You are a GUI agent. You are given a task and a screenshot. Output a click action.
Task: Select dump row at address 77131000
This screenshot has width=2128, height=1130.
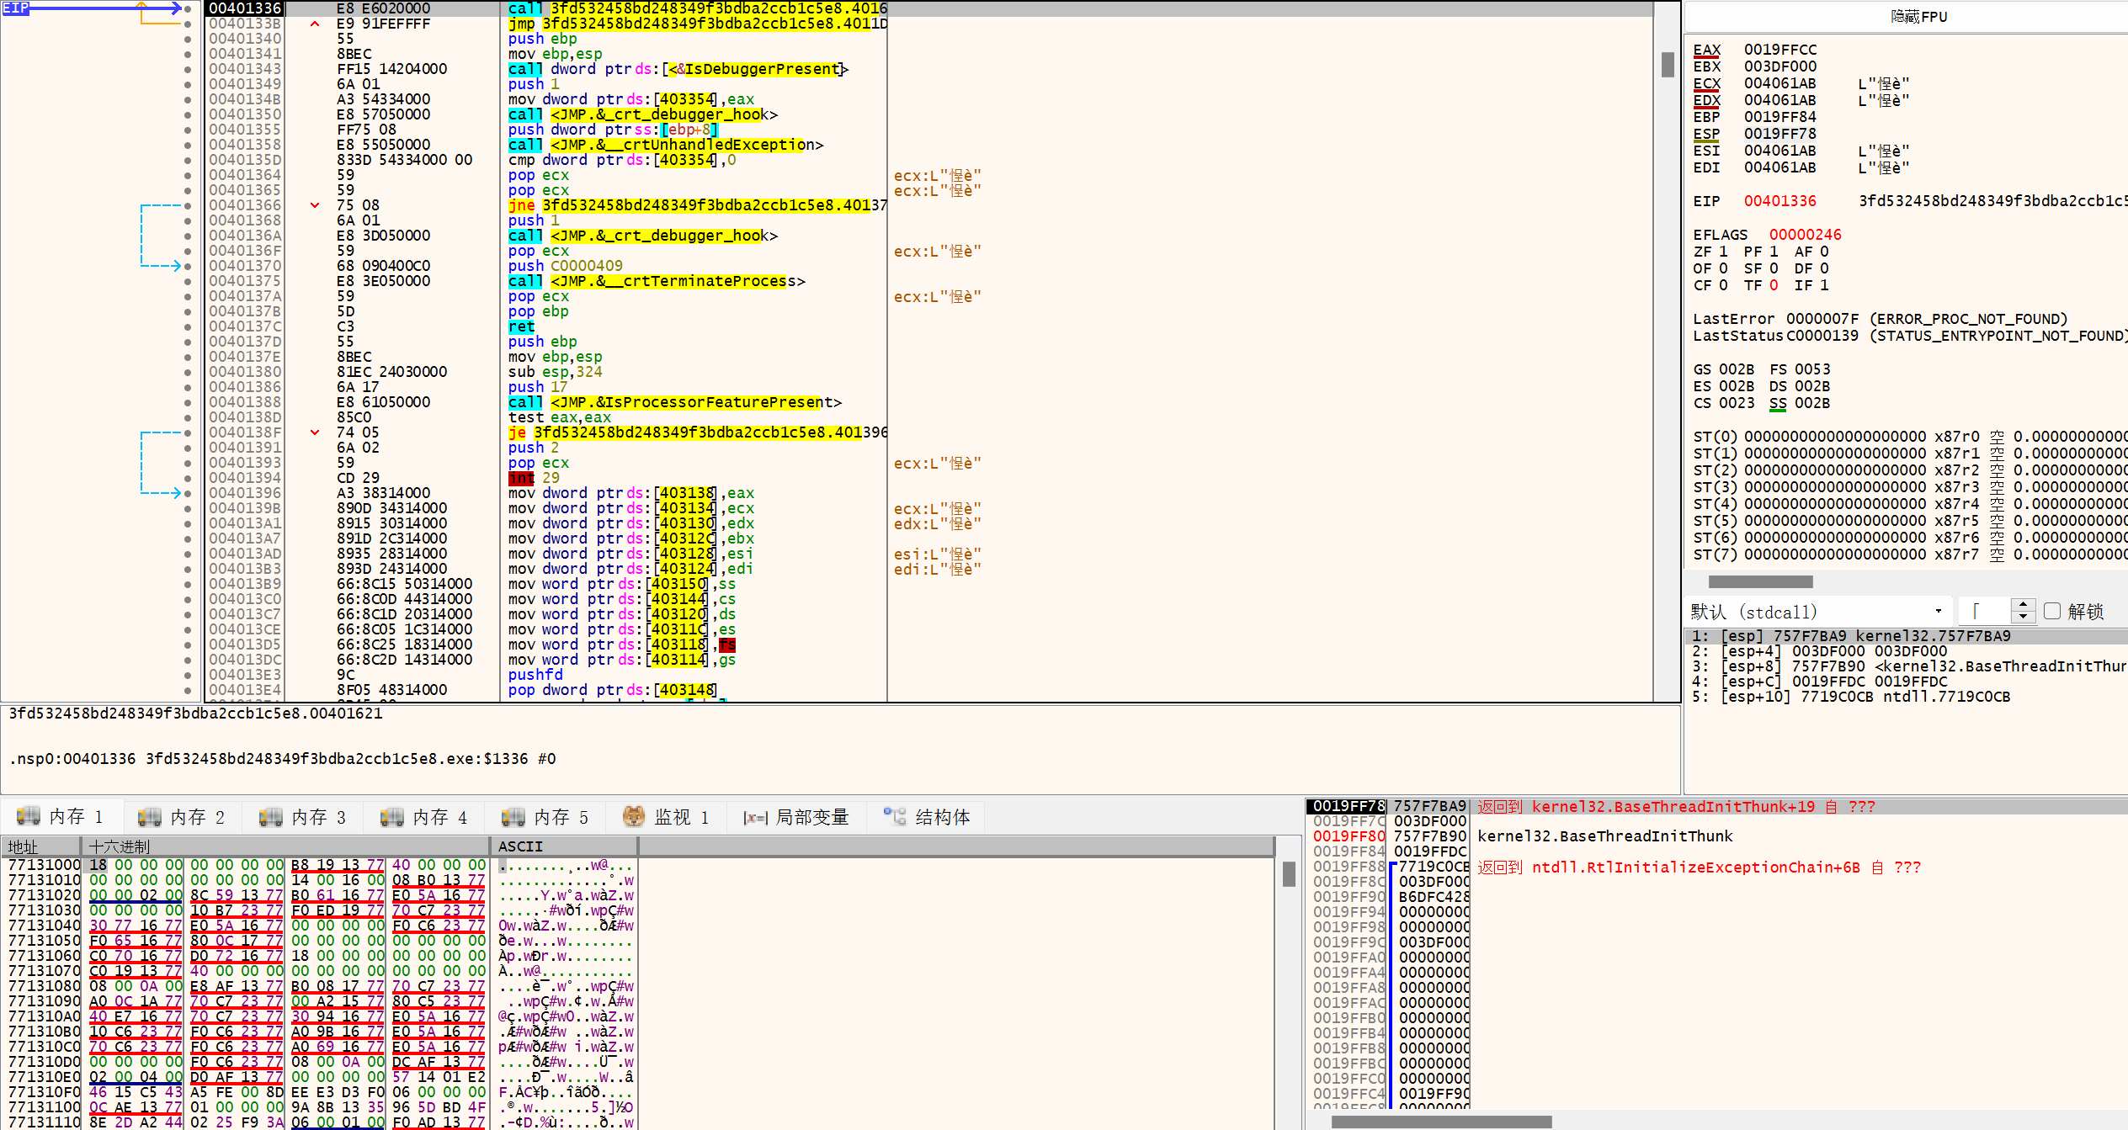coord(320,865)
